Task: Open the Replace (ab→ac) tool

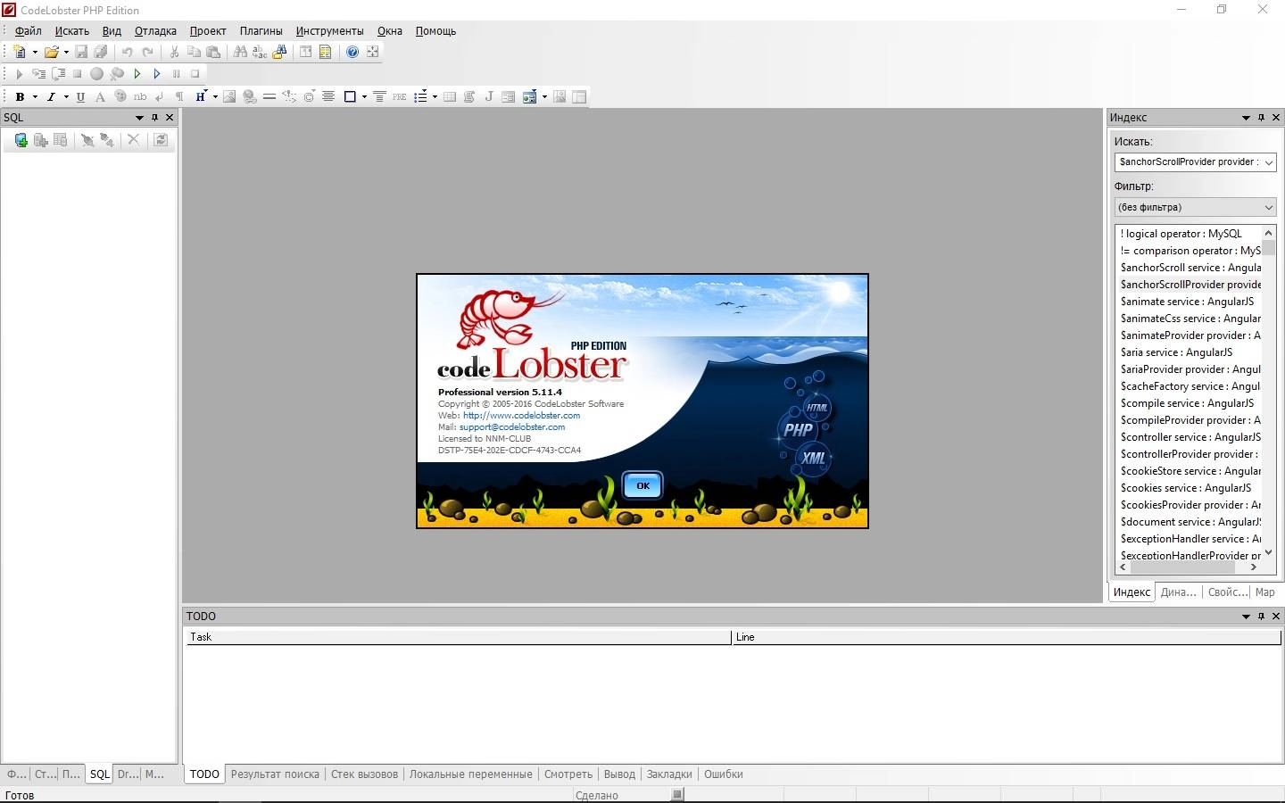Action: coord(260,52)
